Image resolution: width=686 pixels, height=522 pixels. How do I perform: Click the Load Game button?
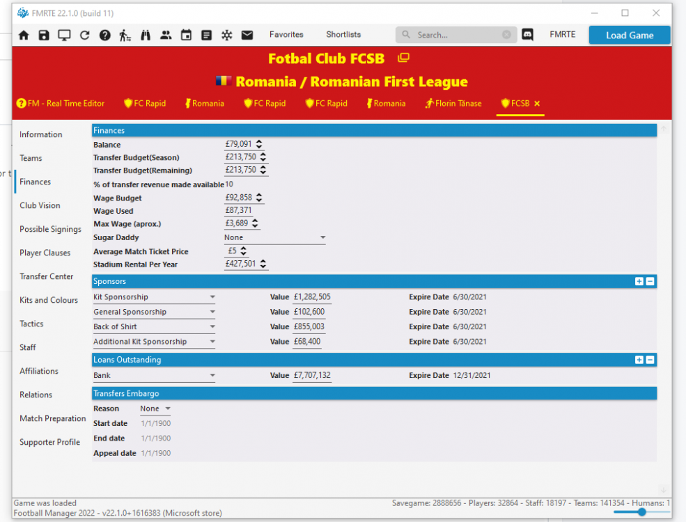pyautogui.click(x=629, y=35)
